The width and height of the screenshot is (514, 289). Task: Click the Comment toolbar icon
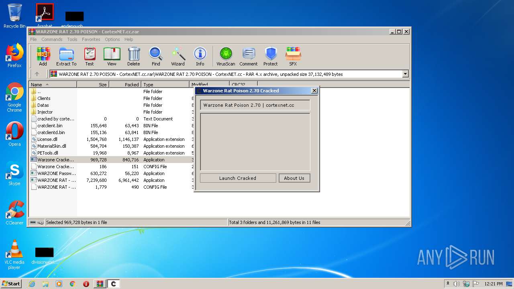click(249, 56)
